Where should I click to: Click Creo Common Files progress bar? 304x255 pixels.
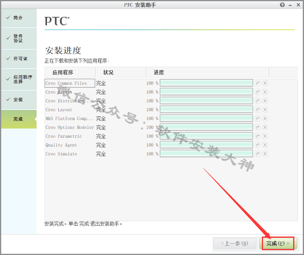point(206,83)
